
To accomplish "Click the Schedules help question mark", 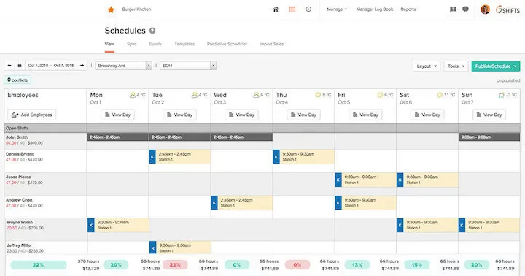I will (x=152, y=31).
